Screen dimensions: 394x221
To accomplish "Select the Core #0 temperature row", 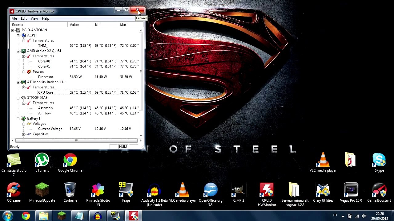I will click(x=75, y=61).
